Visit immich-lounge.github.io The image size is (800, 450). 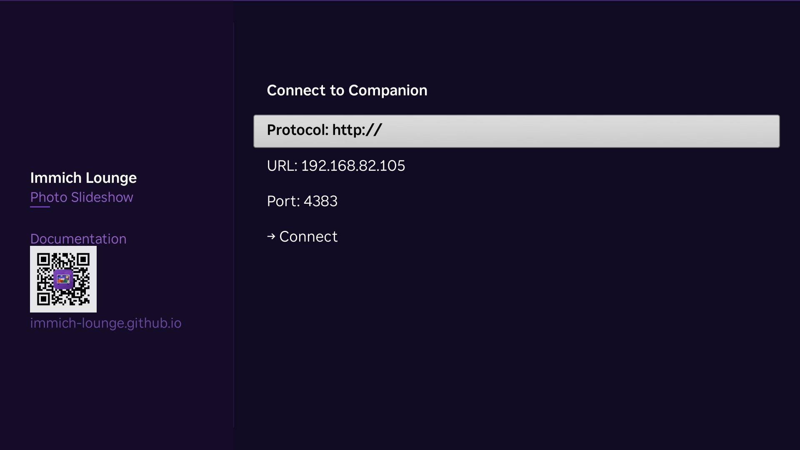(106, 323)
